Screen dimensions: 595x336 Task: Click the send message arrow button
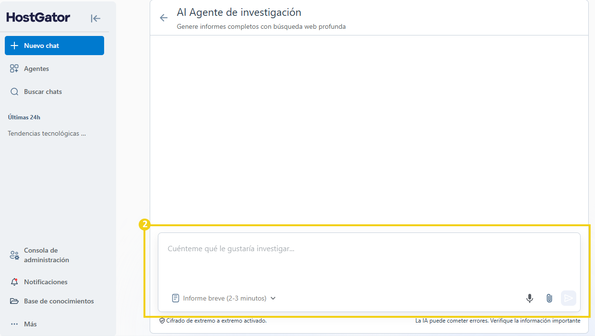pyautogui.click(x=569, y=298)
